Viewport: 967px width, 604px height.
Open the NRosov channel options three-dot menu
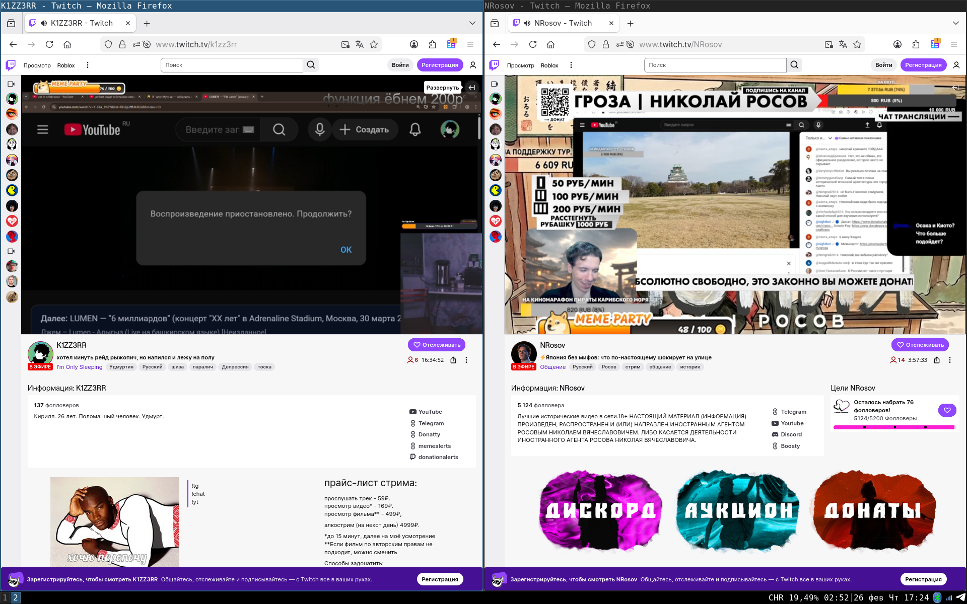coord(950,360)
